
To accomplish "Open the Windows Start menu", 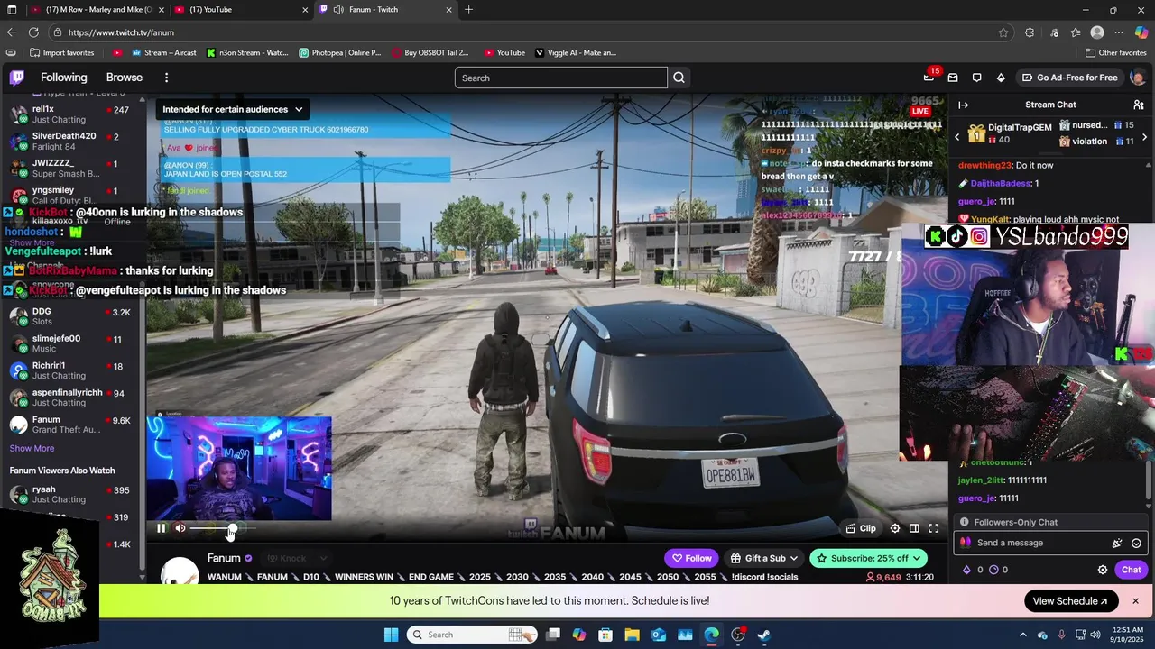I will point(391,635).
